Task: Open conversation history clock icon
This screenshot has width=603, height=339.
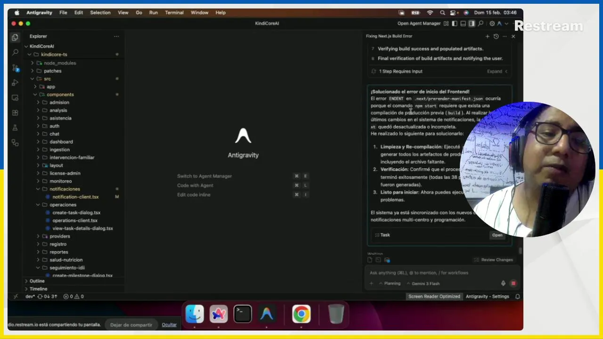Action: 496,36
